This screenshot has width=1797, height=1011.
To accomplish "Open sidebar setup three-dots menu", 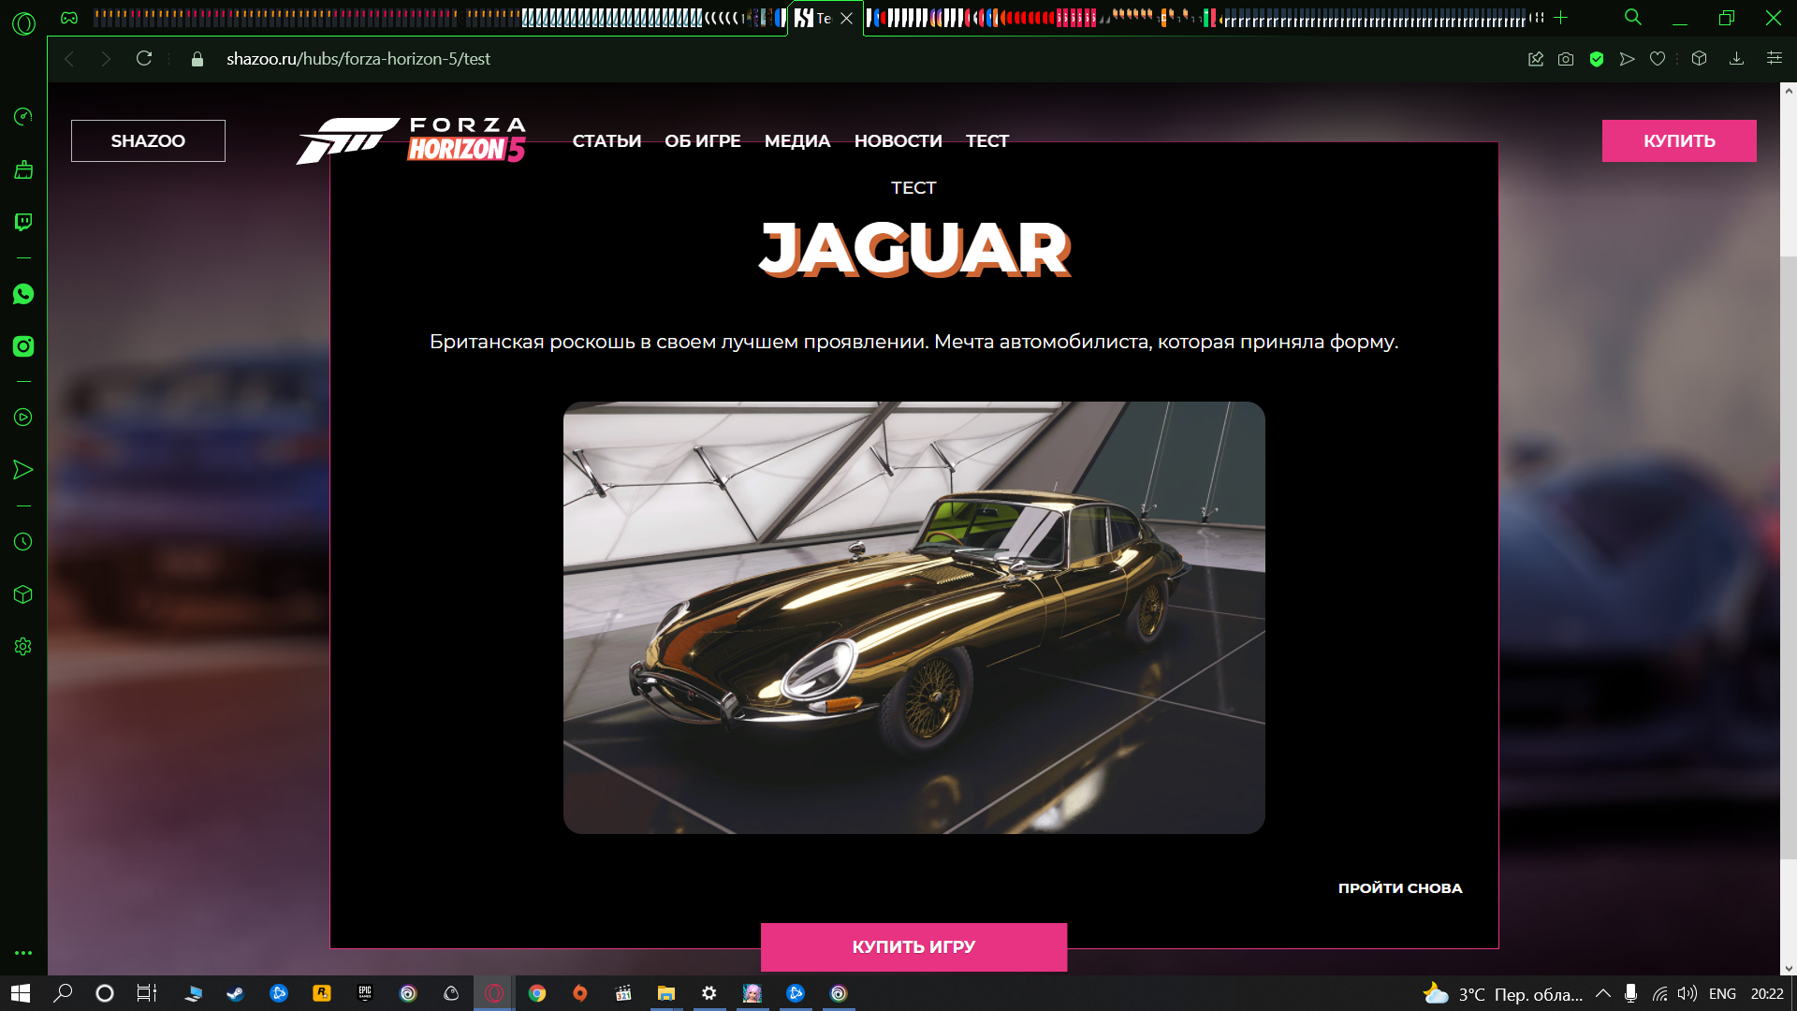I will coord(23,953).
